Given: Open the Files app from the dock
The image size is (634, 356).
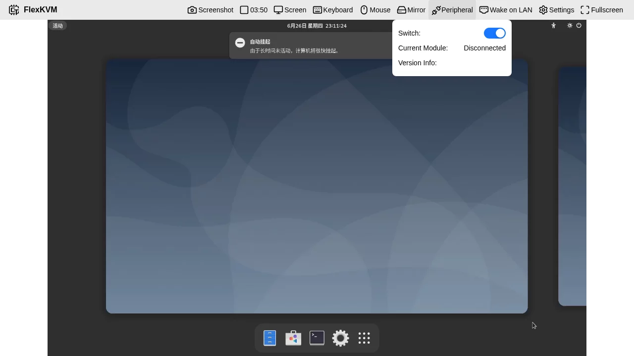Looking at the screenshot, I should (270, 338).
